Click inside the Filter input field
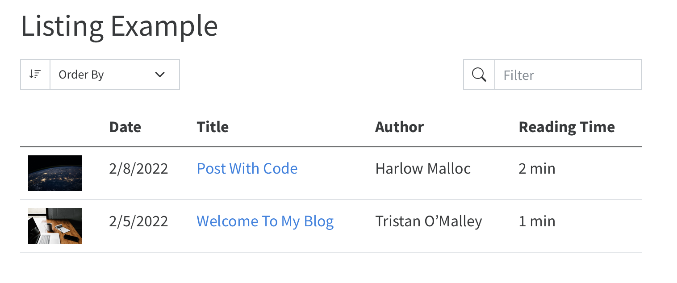 point(567,75)
